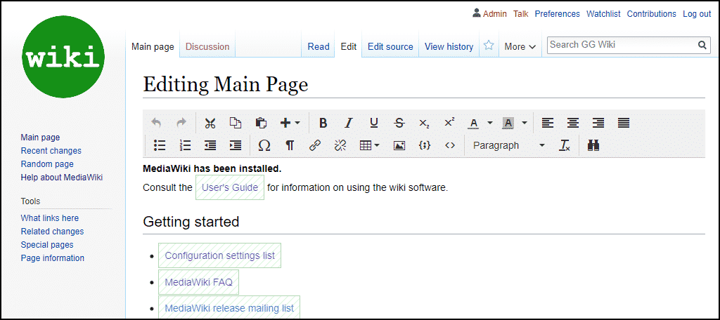Open the Paragraph format dropdown

(508, 145)
